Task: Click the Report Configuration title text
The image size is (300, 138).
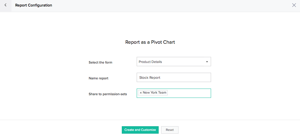Action: tap(33, 5)
